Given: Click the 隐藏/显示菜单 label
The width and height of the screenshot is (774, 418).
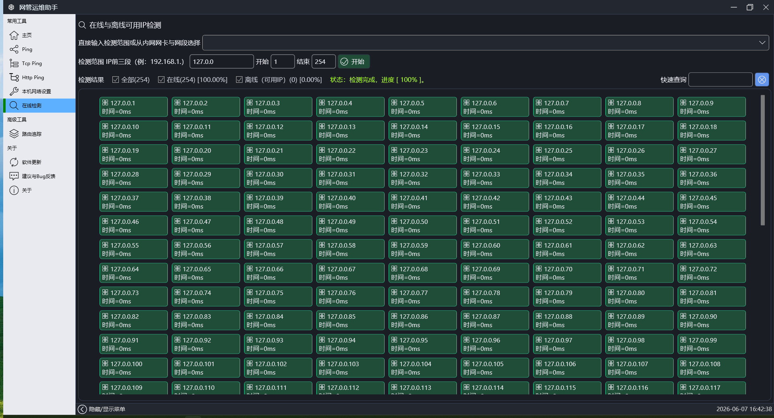Looking at the screenshot, I should (x=107, y=409).
